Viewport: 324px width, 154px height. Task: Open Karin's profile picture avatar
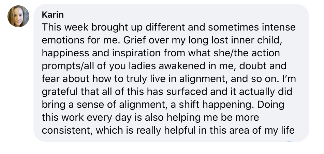click(18, 16)
